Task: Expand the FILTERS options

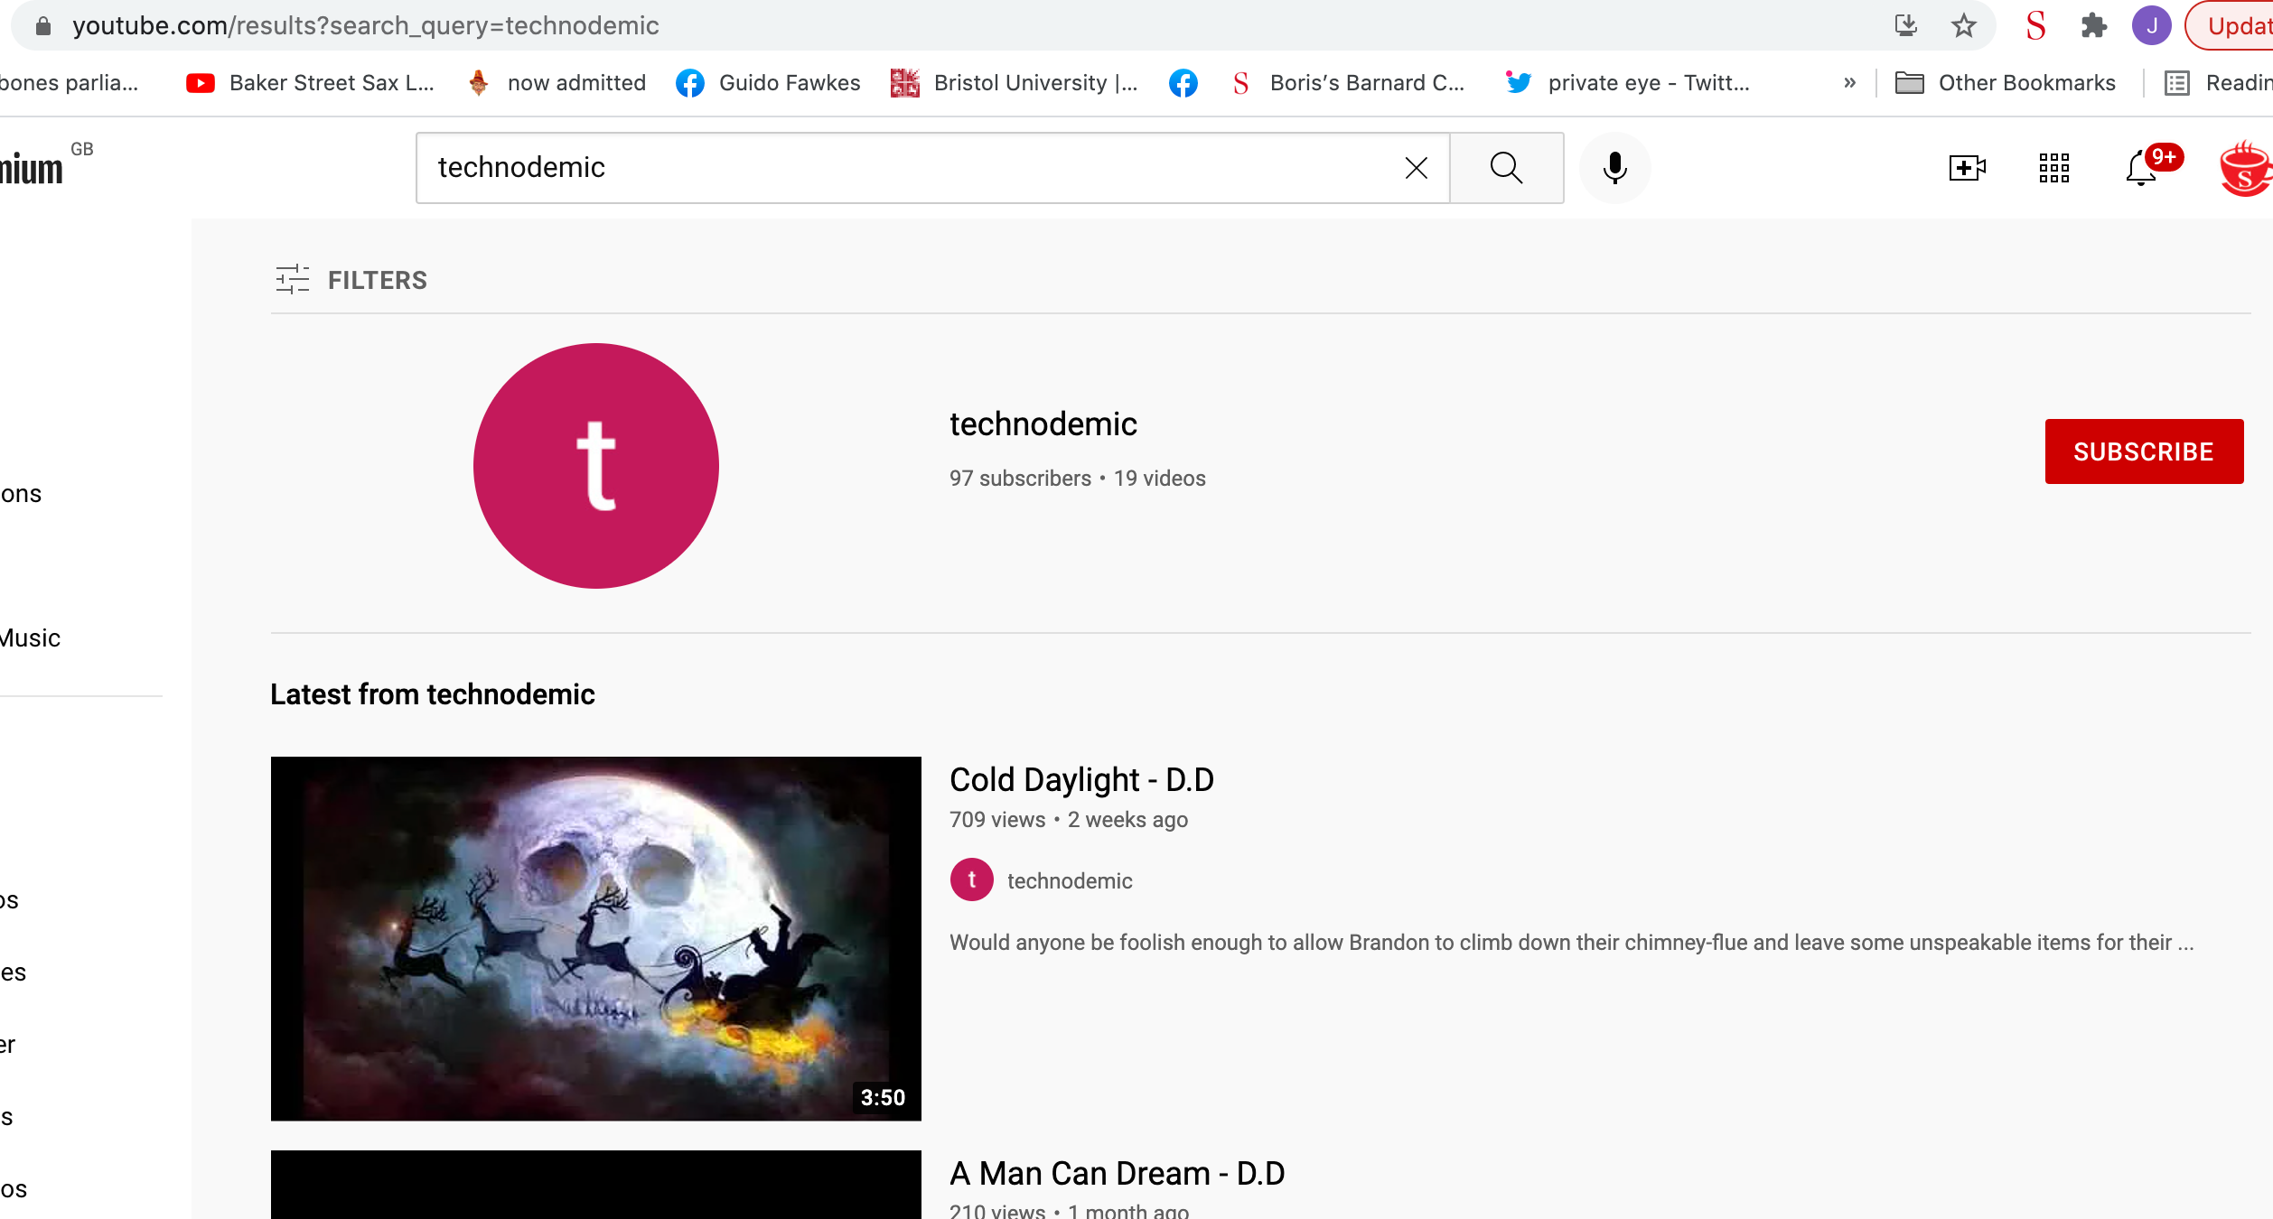Action: click(351, 280)
